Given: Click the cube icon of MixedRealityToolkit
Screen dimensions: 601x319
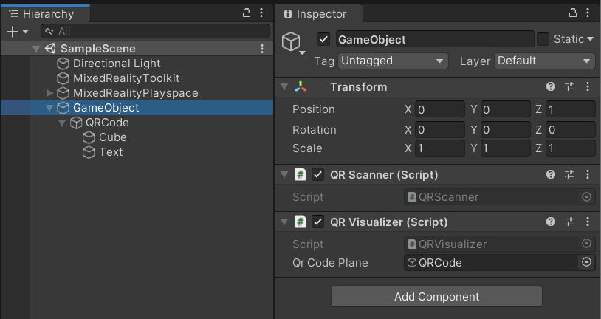Looking at the screenshot, I should click(63, 78).
